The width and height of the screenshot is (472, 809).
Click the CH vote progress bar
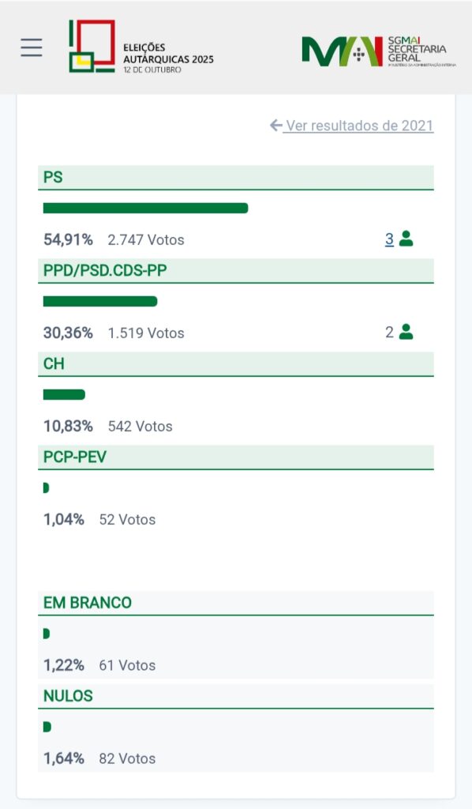(64, 395)
